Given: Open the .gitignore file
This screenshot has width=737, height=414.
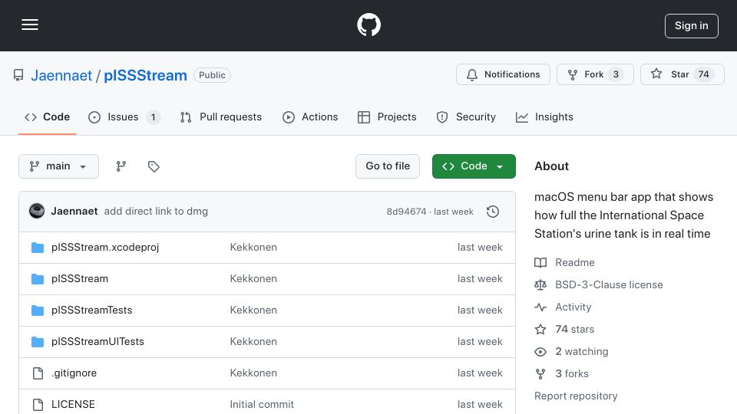Looking at the screenshot, I should (x=74, y=373).
